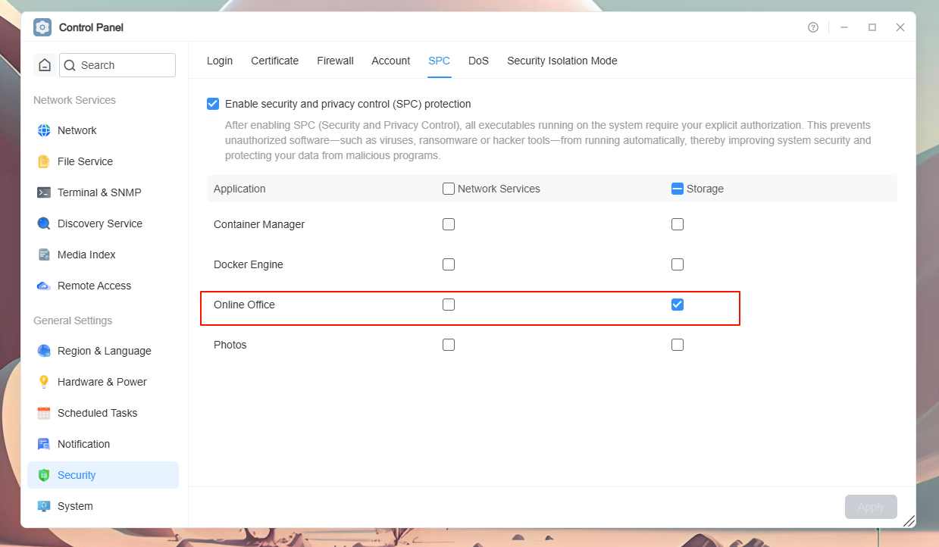The image size is (939, 547).
Task: Click the window resize grip corner
Action: pos(909,520)
